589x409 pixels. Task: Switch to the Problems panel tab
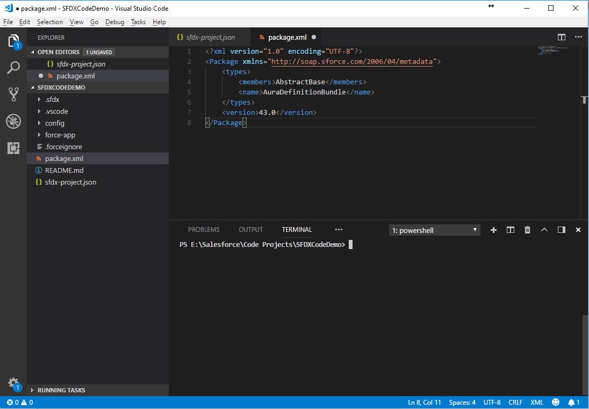(204, 230)
